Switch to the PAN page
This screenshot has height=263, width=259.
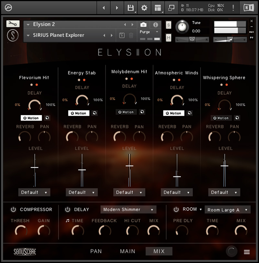click(96, 251)
